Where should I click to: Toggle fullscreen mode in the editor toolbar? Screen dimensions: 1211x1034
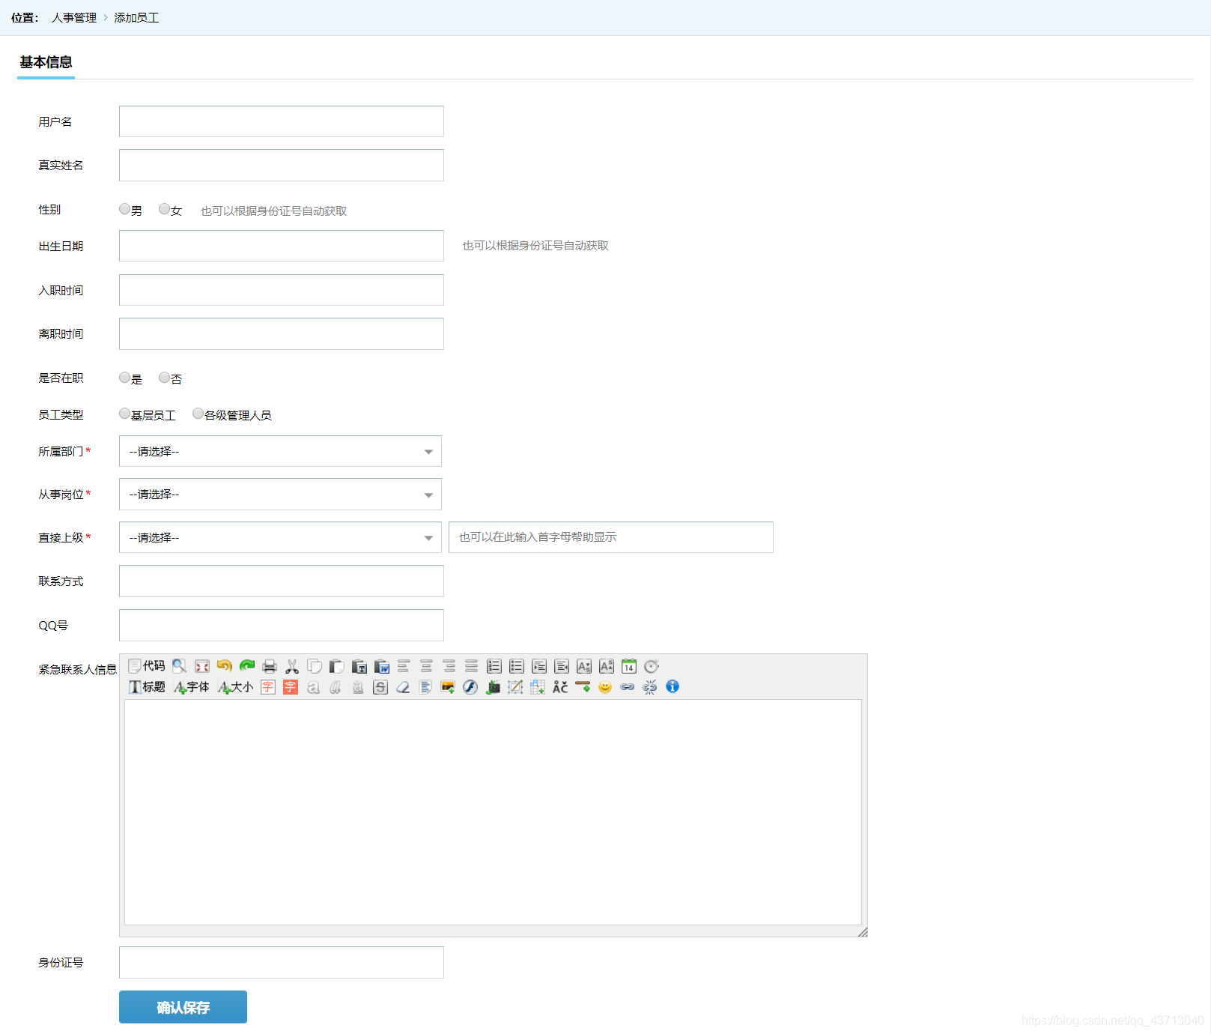pyautogui.click(x=202, y=666)
